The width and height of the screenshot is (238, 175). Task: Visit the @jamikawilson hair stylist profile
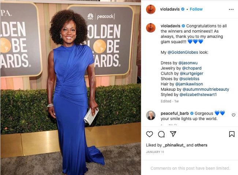[189, 84]
